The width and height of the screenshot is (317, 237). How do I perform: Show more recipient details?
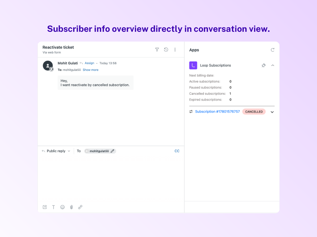(x=90, y=70)
